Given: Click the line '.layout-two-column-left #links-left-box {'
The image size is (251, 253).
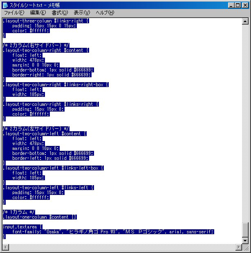Looking at the screenshot, I should coord(53,168).
